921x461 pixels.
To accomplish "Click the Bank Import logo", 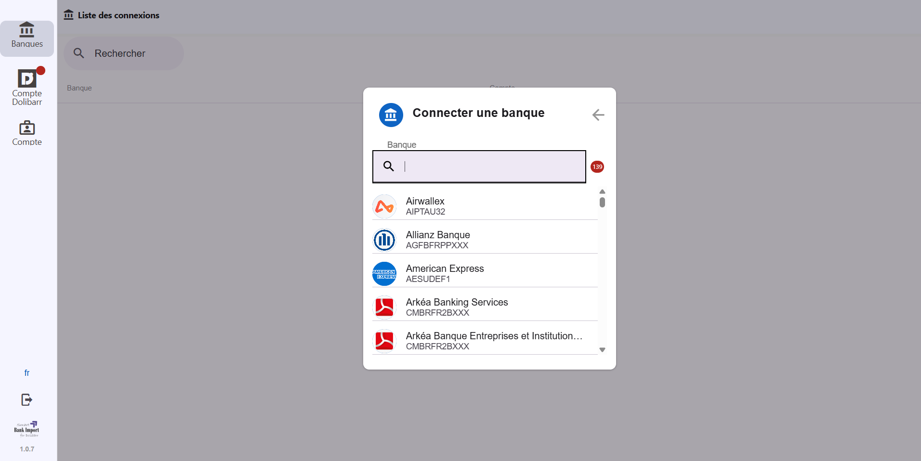I will point(26,429).
